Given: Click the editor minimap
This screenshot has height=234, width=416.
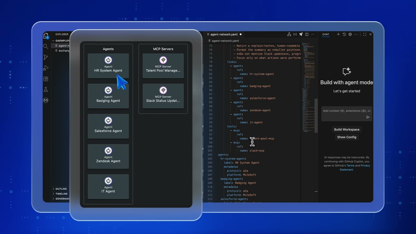Looking at the screenshot, I should (308, 88).
